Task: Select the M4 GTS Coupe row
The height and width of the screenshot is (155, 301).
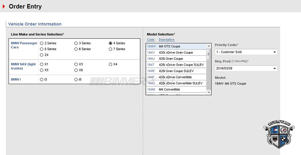Action: point(176,46)
